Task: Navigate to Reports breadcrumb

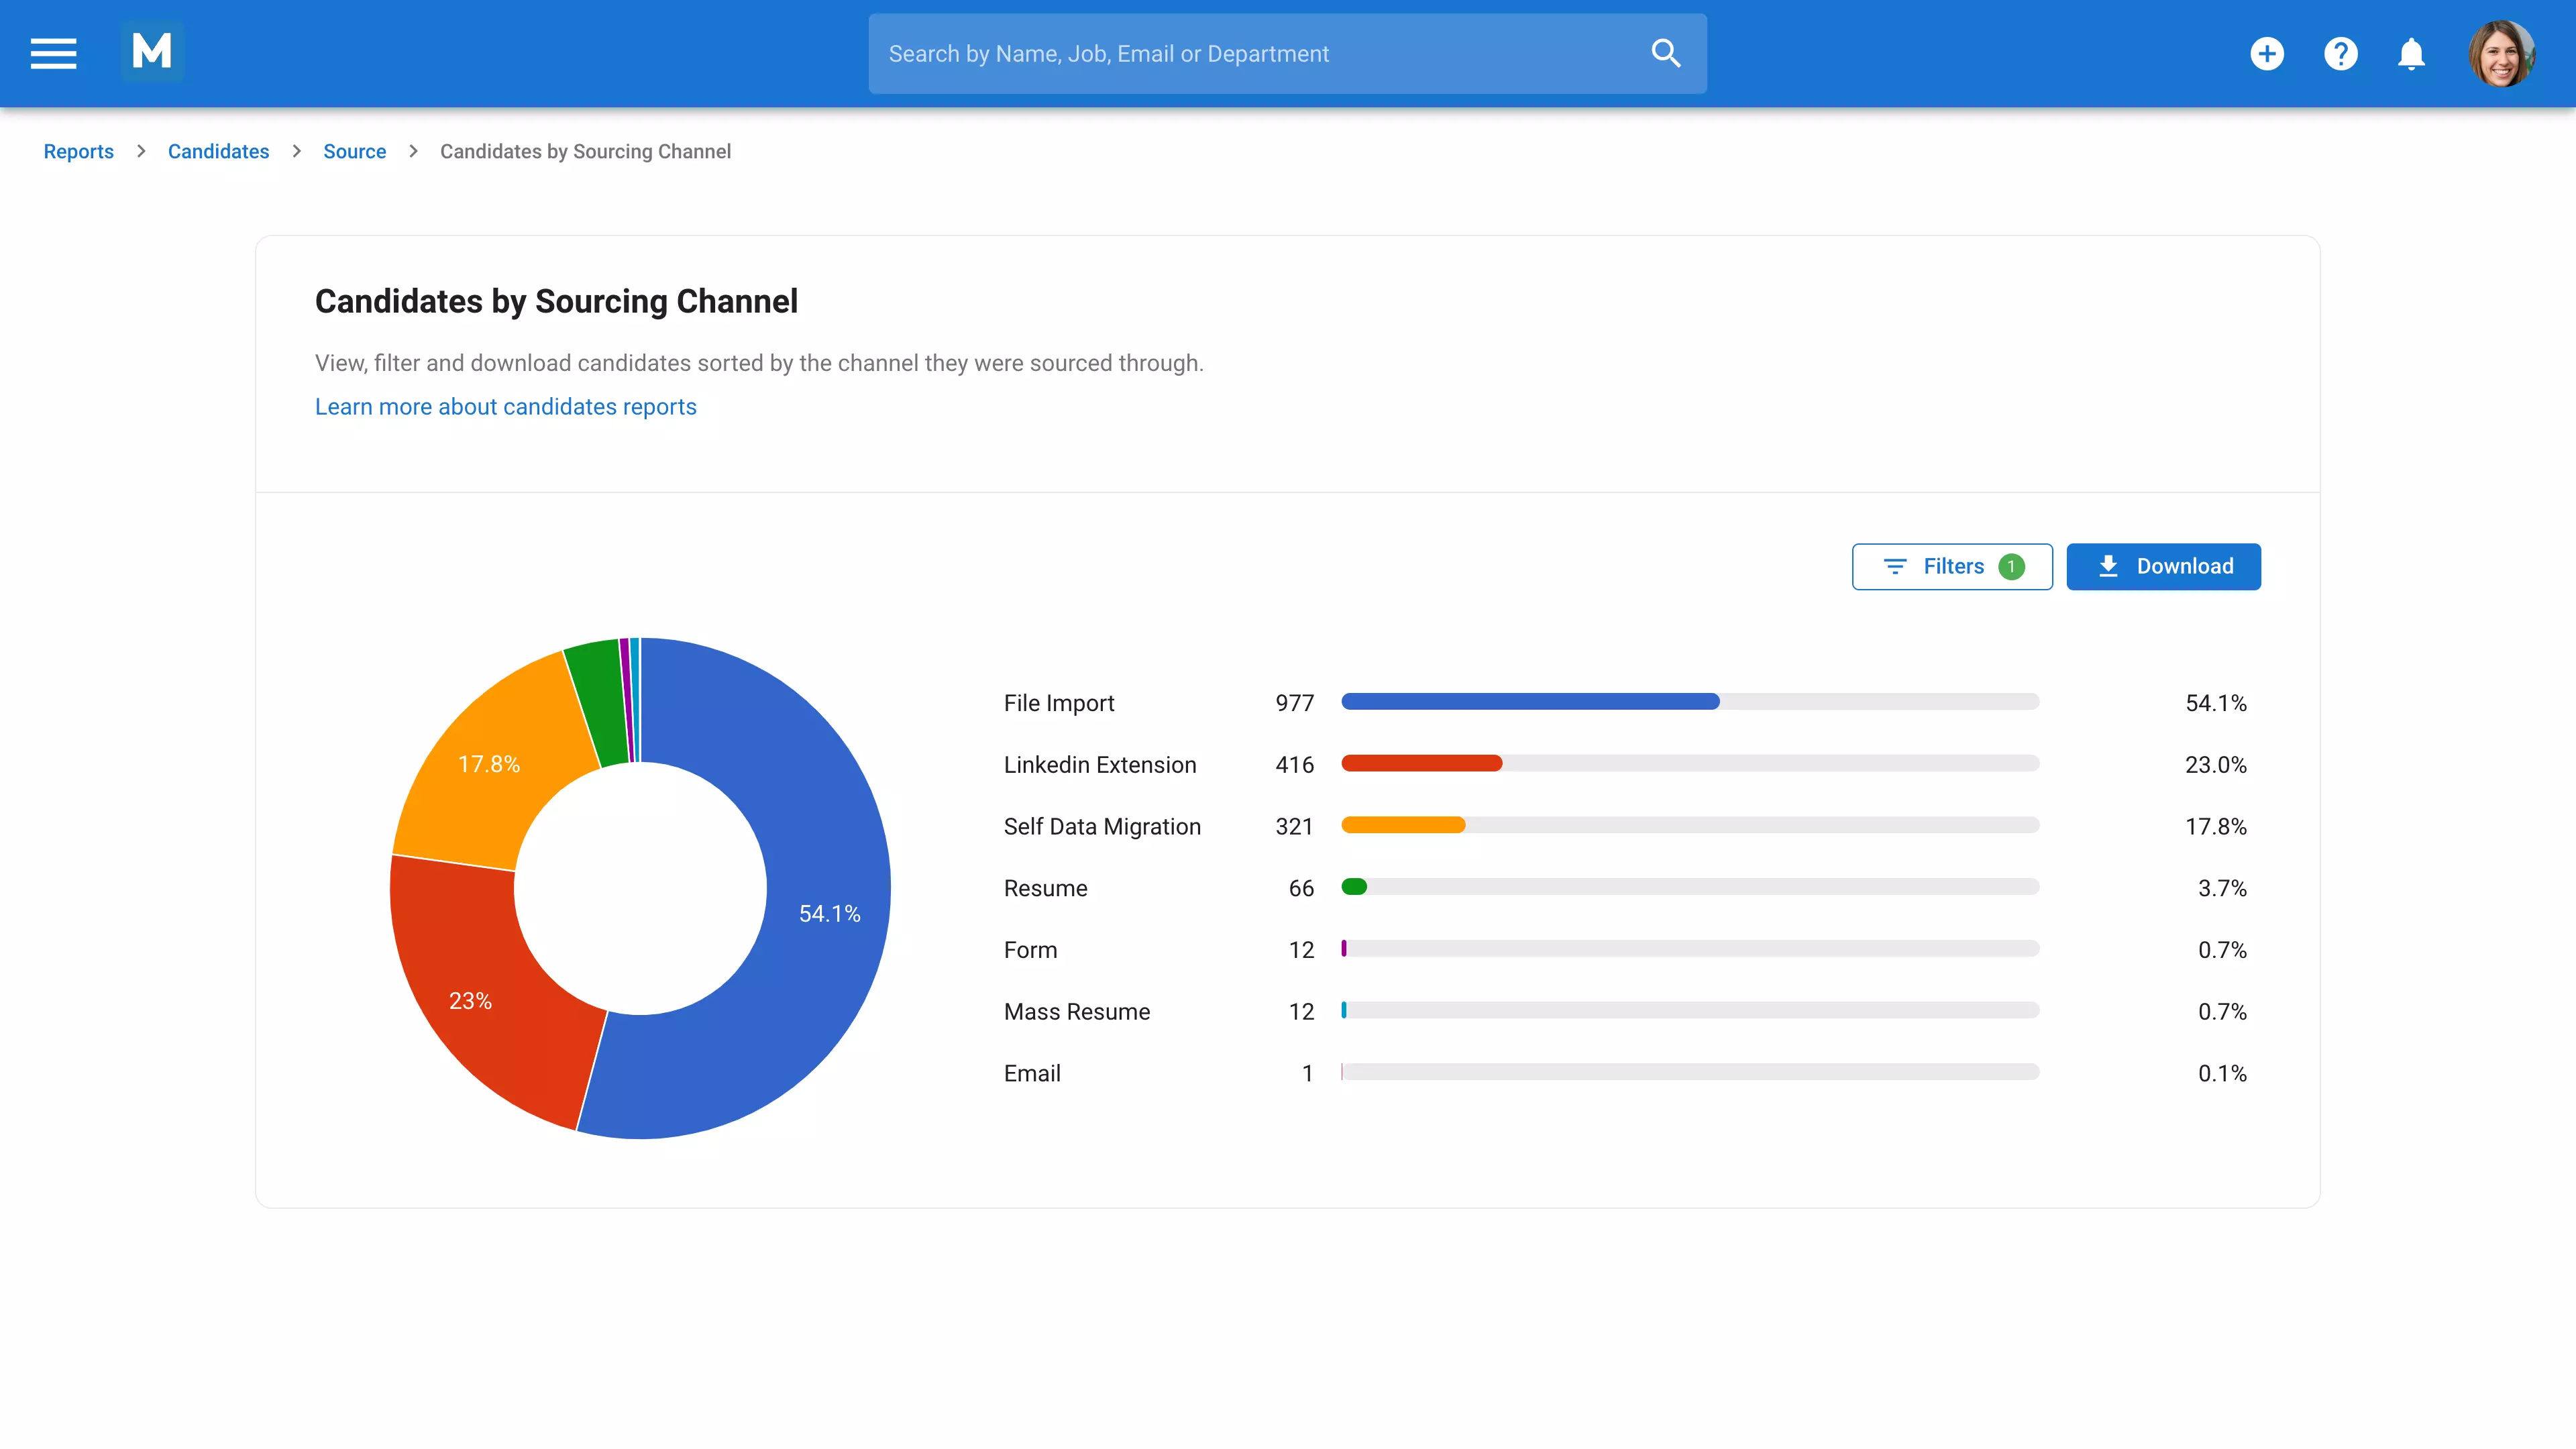Action: [78, 151]
